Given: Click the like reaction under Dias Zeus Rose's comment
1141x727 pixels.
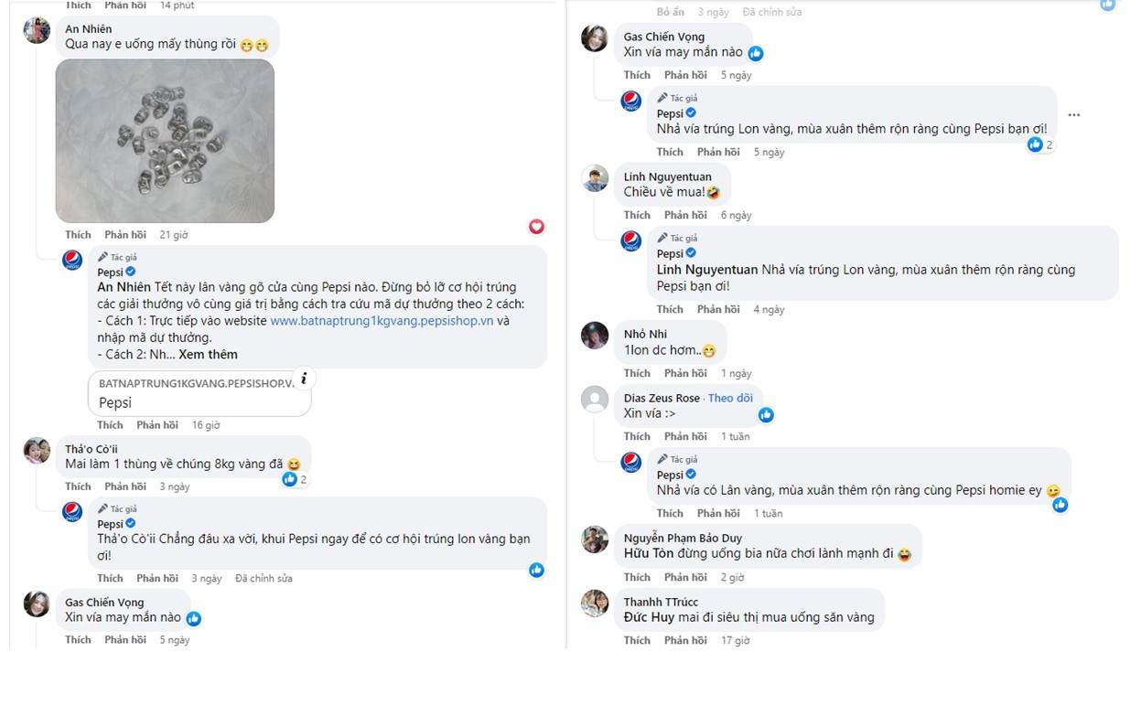Looking at the screenshot, I should 766,415.
